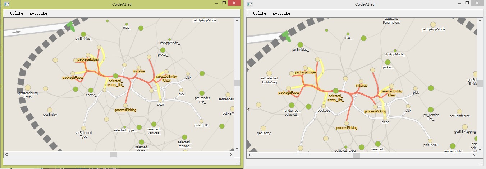
Task: Click up arrow of right window's vertical scrollbar
Action: coord(480,21)
